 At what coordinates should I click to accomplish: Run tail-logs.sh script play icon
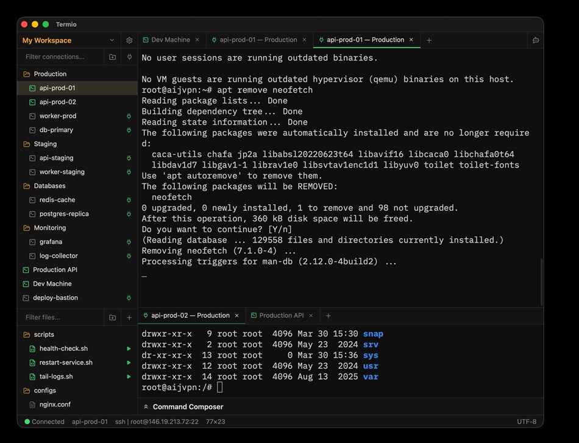[x=129, y=377]
